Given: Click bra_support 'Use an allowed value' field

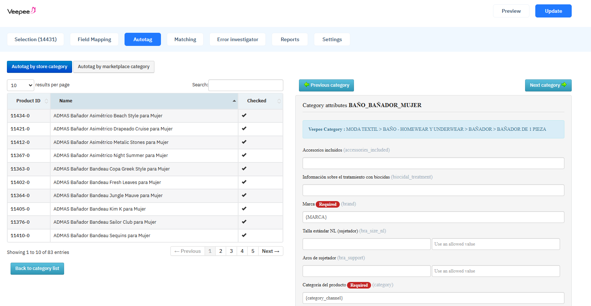Looking at the screenshot, I should click(496, 271).
